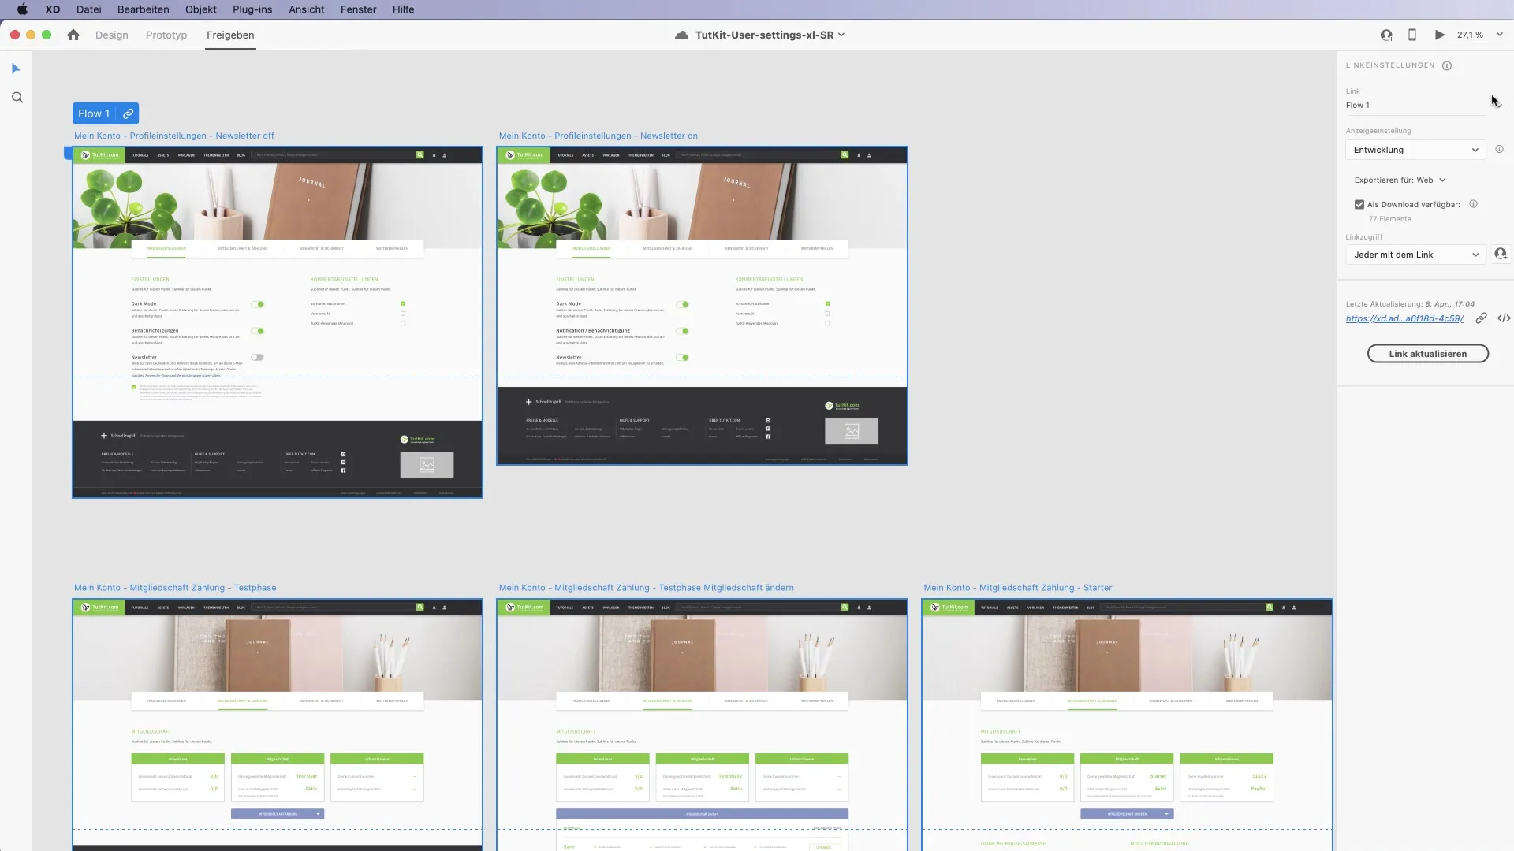This screenshot has width=1514, height=851.
Task: Select the Freigeben tab
Action: [x=230, y=35]
